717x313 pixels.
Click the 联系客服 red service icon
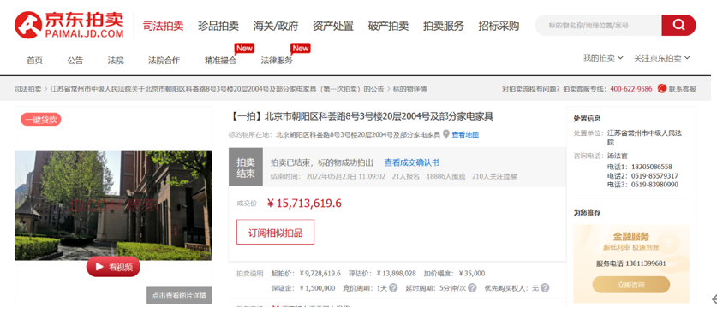pos(661,89)
